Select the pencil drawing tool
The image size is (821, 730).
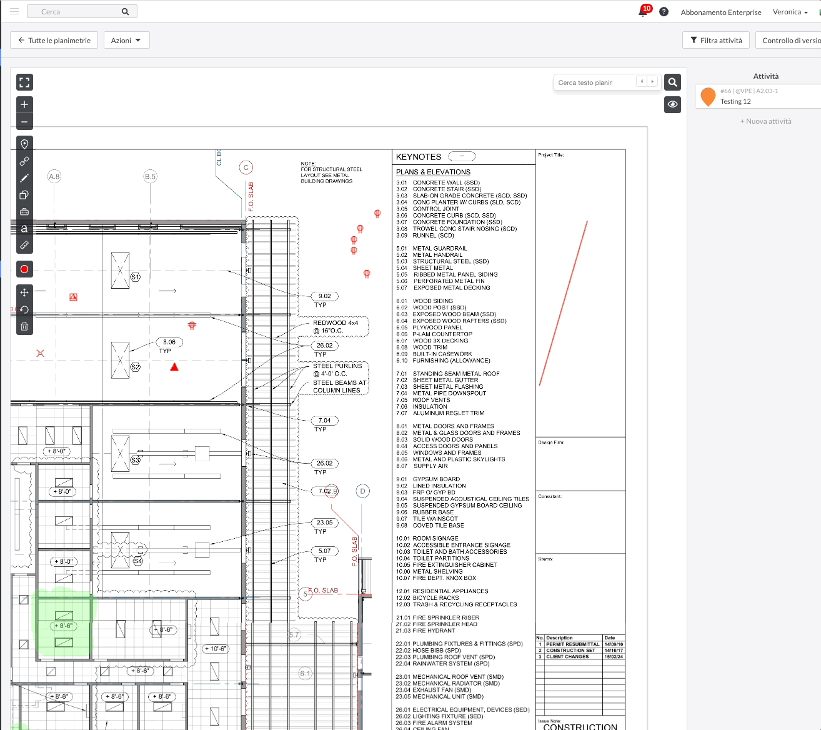(x=24, y=178)
